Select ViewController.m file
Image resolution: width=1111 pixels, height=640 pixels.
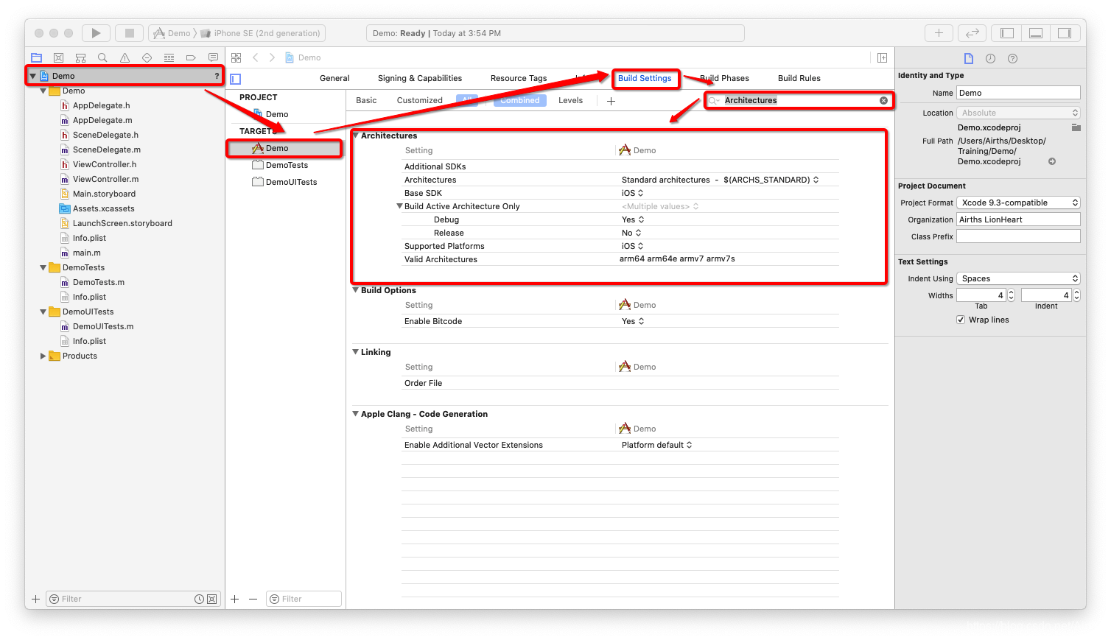[x=105, y=179]
